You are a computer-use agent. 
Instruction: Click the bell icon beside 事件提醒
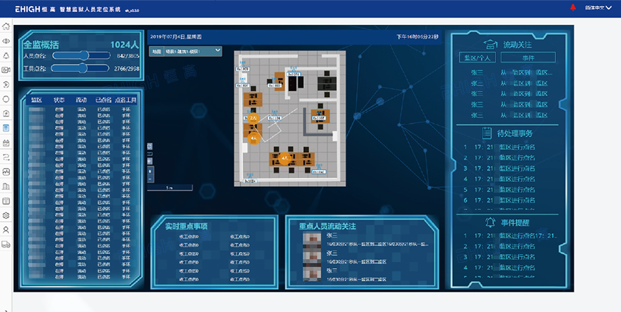coord(490,222)
